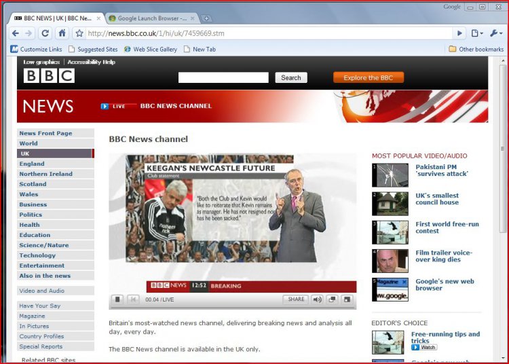
Task: Open the New Tab bookmark
Action: [x=200, y=50]
